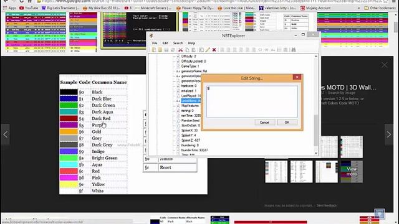
Task: Click the Edit Value pencil icon
Action: click(208, 50)
